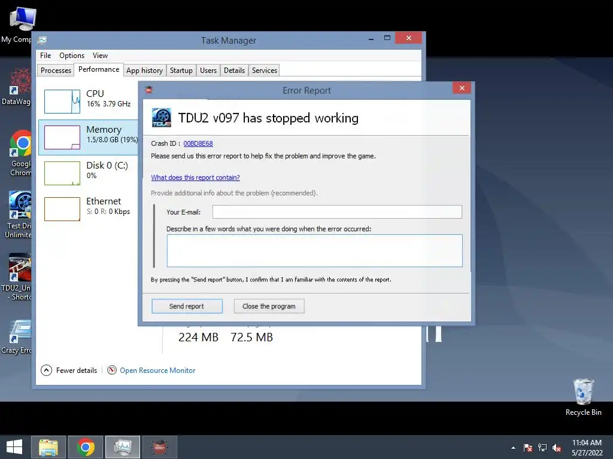Click the Crash ID link 00BD8E68

click(x=198, y=143)
